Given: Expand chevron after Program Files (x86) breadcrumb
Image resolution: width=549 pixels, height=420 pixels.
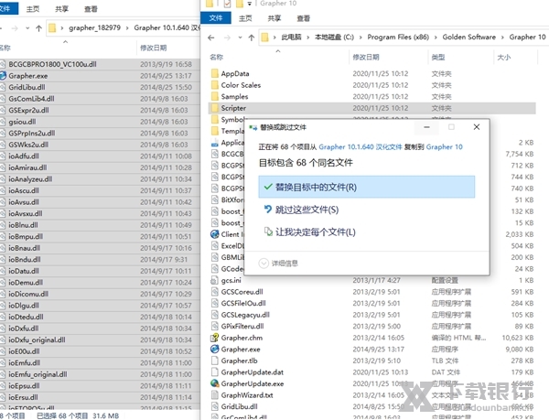Looking at the screenshot, I should [x=436, y=38].
